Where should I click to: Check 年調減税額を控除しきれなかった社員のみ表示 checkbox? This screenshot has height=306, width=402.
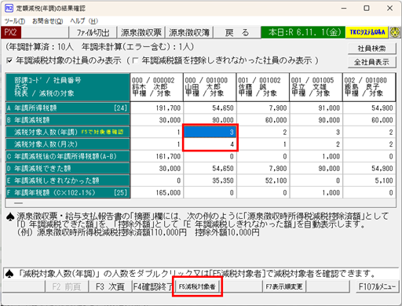pyautogui.click(x=135, y=60)
